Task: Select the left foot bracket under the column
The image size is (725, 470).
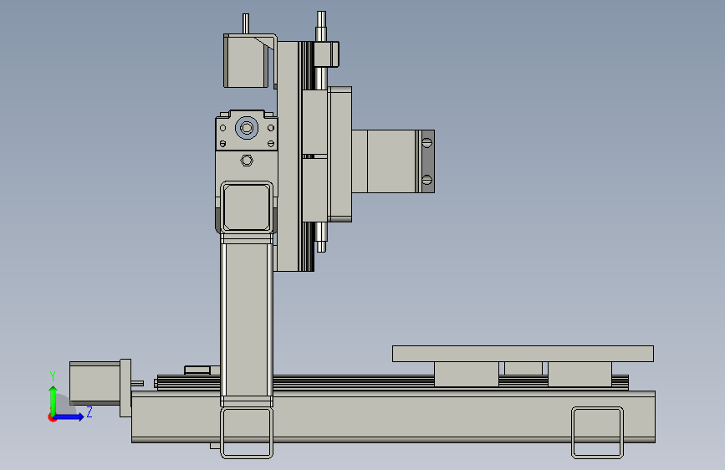Action: click(247, 432)
